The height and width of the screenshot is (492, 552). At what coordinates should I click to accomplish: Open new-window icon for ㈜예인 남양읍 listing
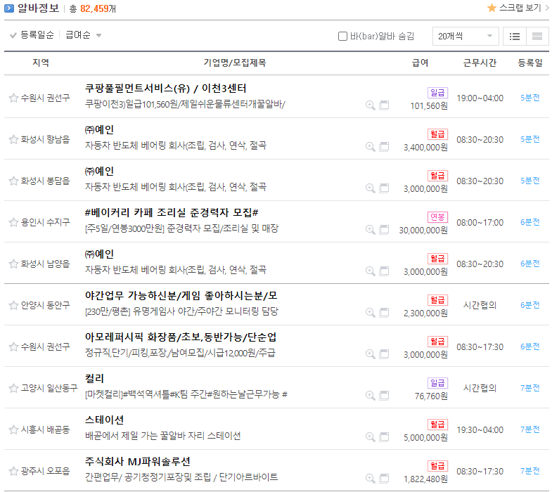(x=384, y=271)
